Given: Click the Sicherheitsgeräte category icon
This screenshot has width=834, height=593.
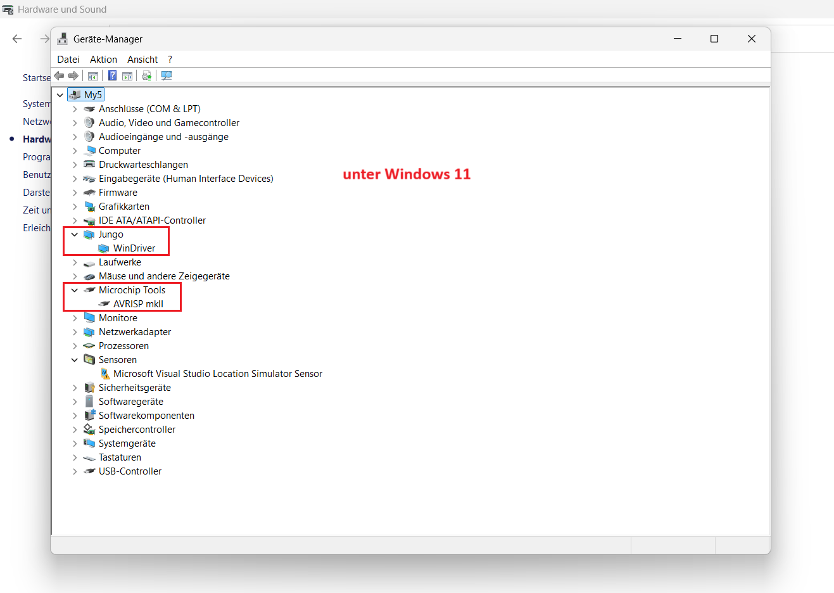Looking at the screenshot, I should coord(89,388).
